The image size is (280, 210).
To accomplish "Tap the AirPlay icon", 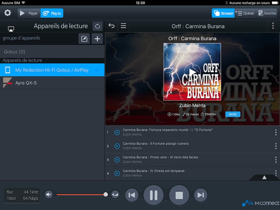I will pyautogui.click(x=11, y=29).
